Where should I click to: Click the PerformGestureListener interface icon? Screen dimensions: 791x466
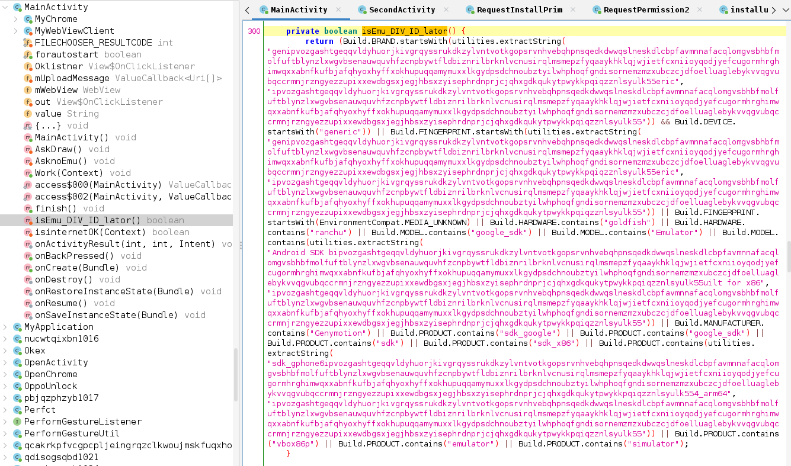pyautogui.click(x=17, y=422)
